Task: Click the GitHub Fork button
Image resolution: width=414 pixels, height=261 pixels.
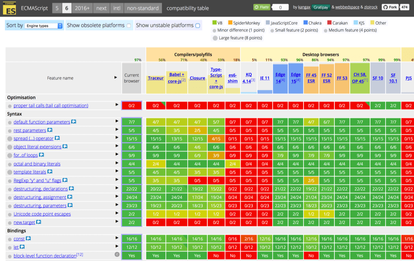Action: (x=390, y=7)
